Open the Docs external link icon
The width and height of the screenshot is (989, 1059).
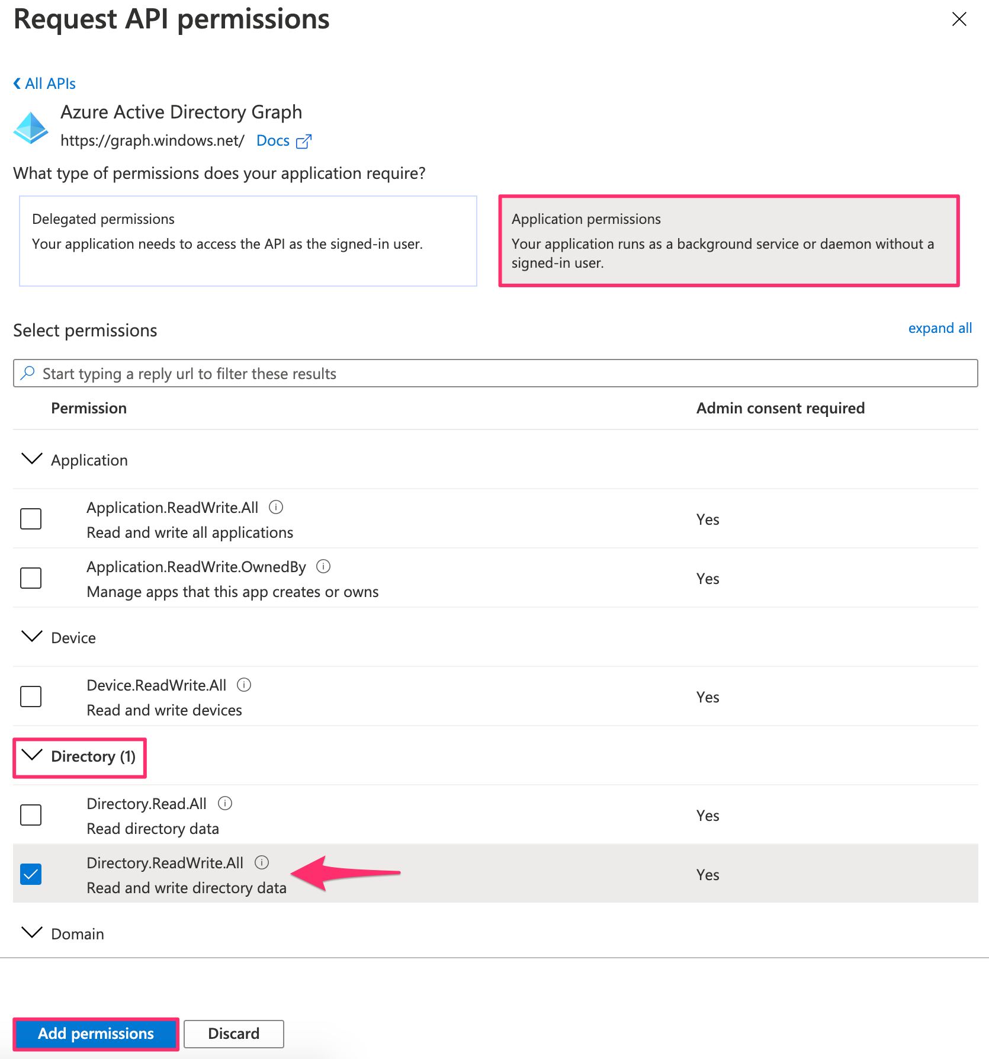[304, 141]
